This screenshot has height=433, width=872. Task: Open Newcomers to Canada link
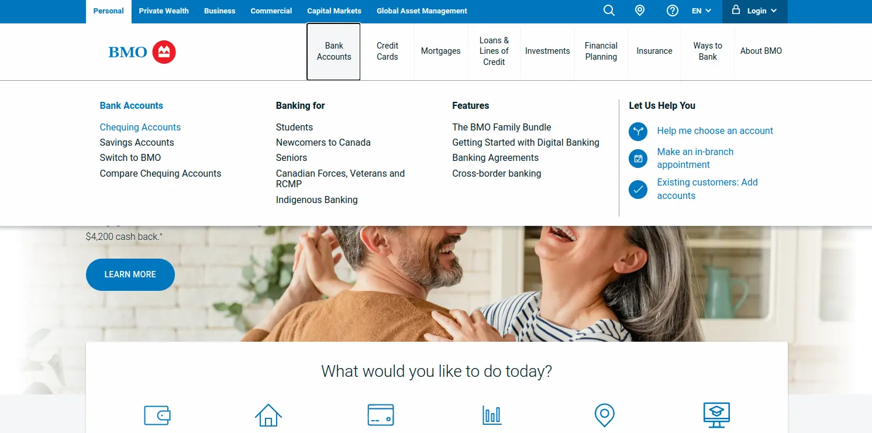[323, 143]
